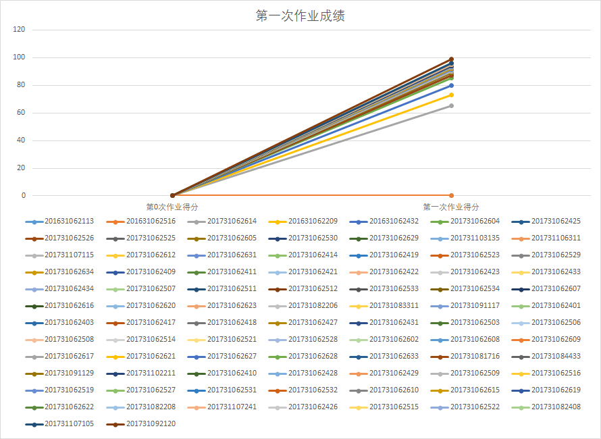Select legend entry 201631062432
The height and width of the screenshot is (439, 601).
click(384, 222)
